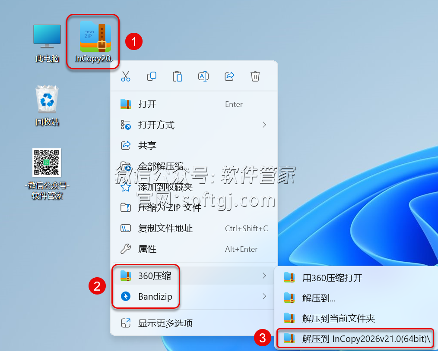
Task: Click the external-link icon beside 显示更多选项
Action: [x=126, y=323]
